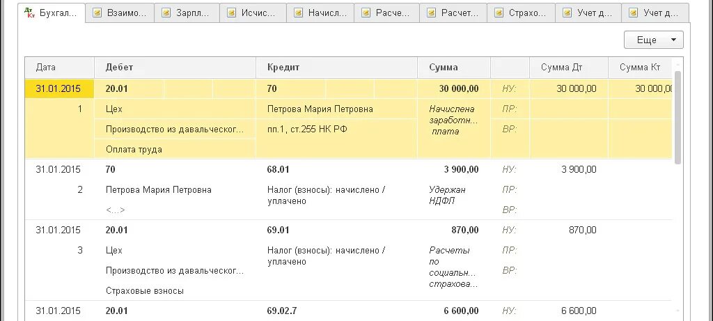Select the Страховые взносы cell

pyautogui.click(x=145, y=290)
